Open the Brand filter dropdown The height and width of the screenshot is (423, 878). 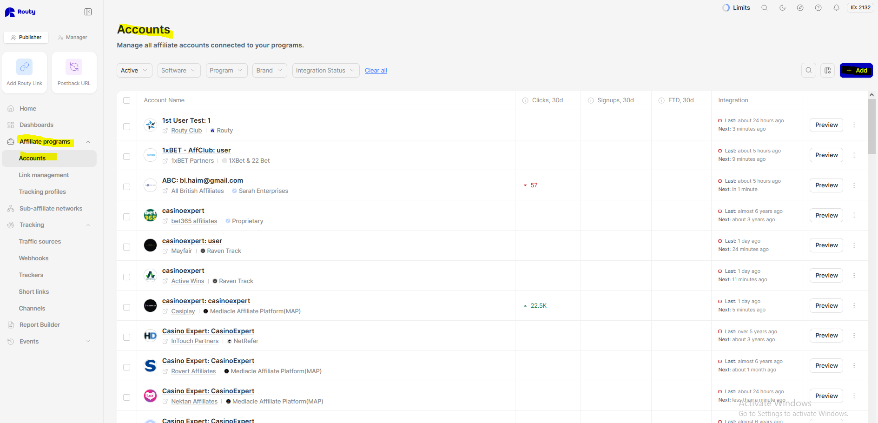[270, 70]
